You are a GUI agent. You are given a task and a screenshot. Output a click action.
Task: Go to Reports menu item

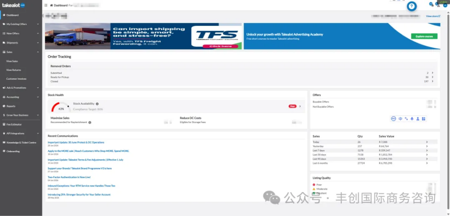(x=11, y=106)
